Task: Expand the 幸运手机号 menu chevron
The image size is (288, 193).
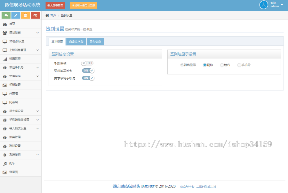Action: [x=37, y=67]
